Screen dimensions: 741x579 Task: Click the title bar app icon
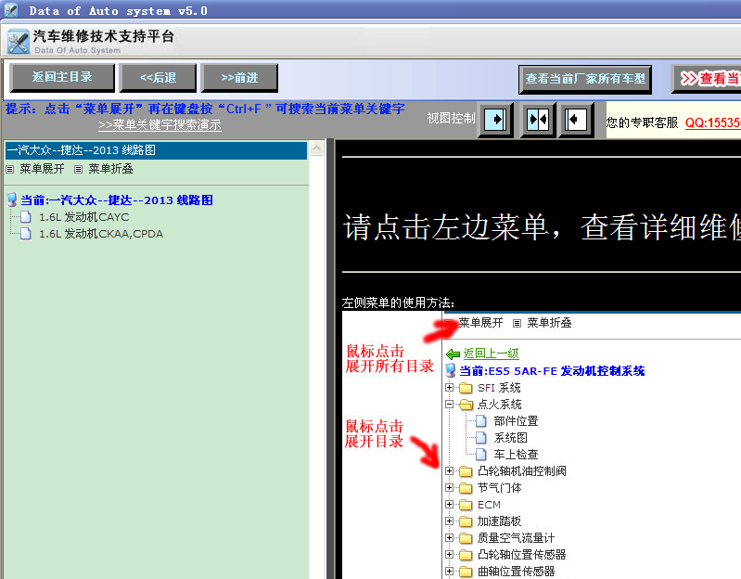pyautogui.click(x=11, y=10)
